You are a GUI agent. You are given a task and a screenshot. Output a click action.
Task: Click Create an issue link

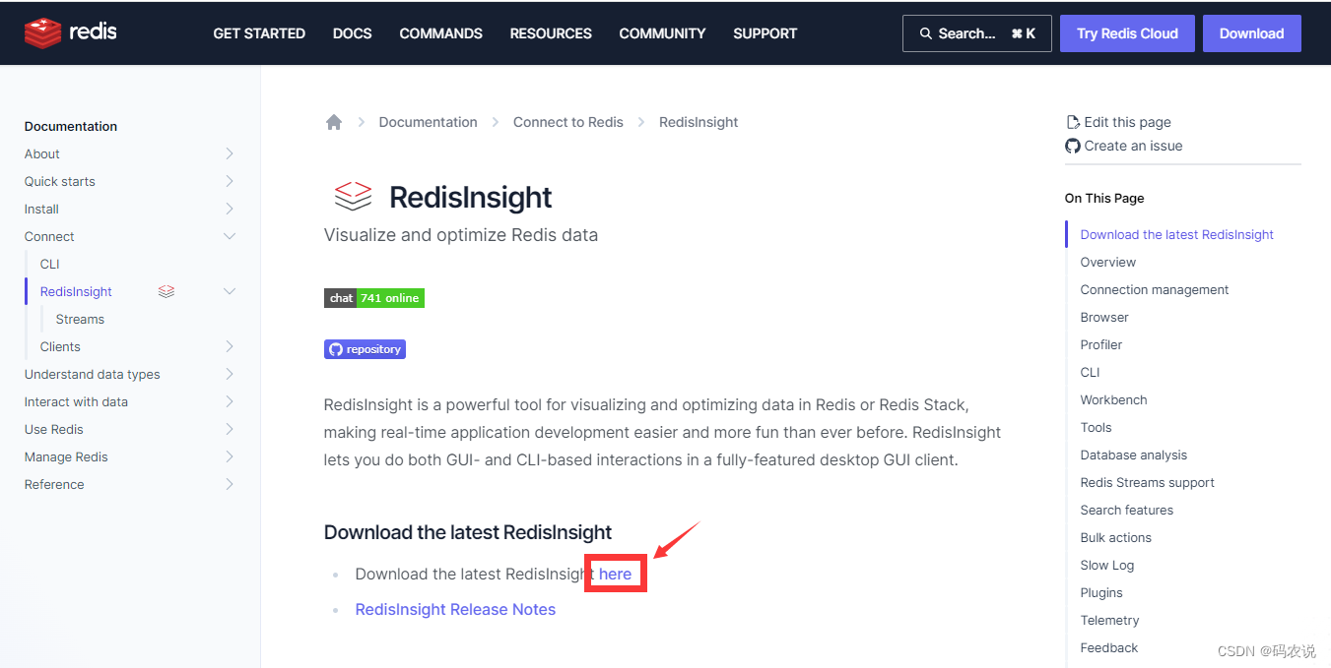[1134, 146]
